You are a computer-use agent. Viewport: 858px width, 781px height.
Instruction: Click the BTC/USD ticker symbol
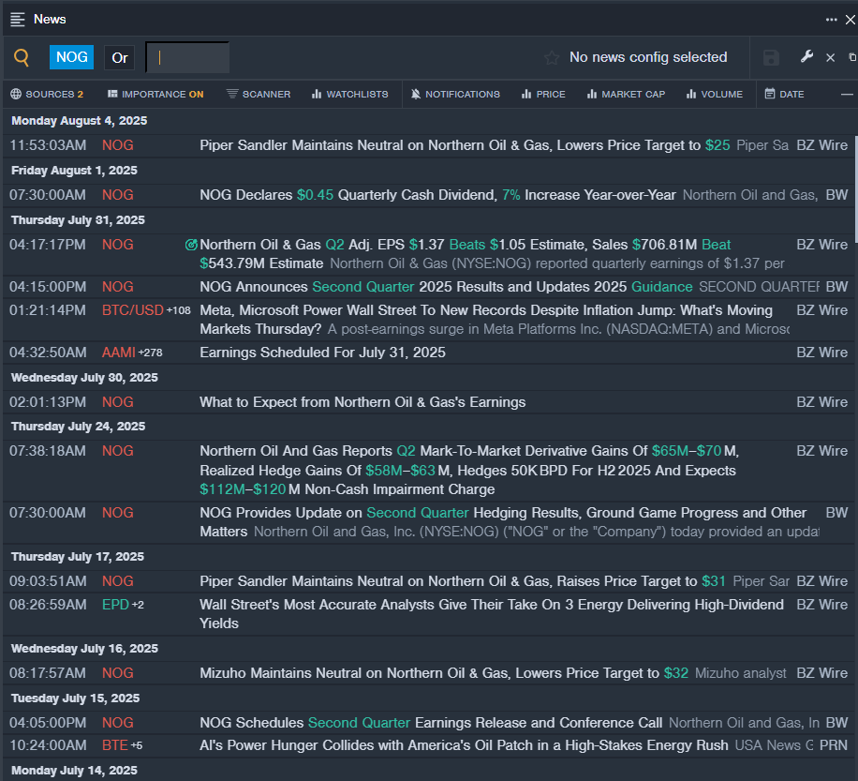pos(132,310)
